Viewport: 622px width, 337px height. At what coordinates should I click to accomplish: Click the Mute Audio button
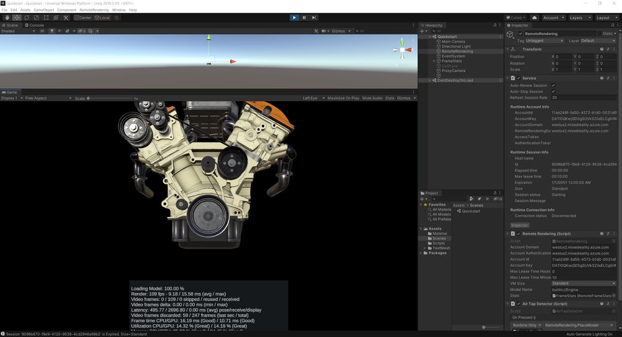point(372,98)
